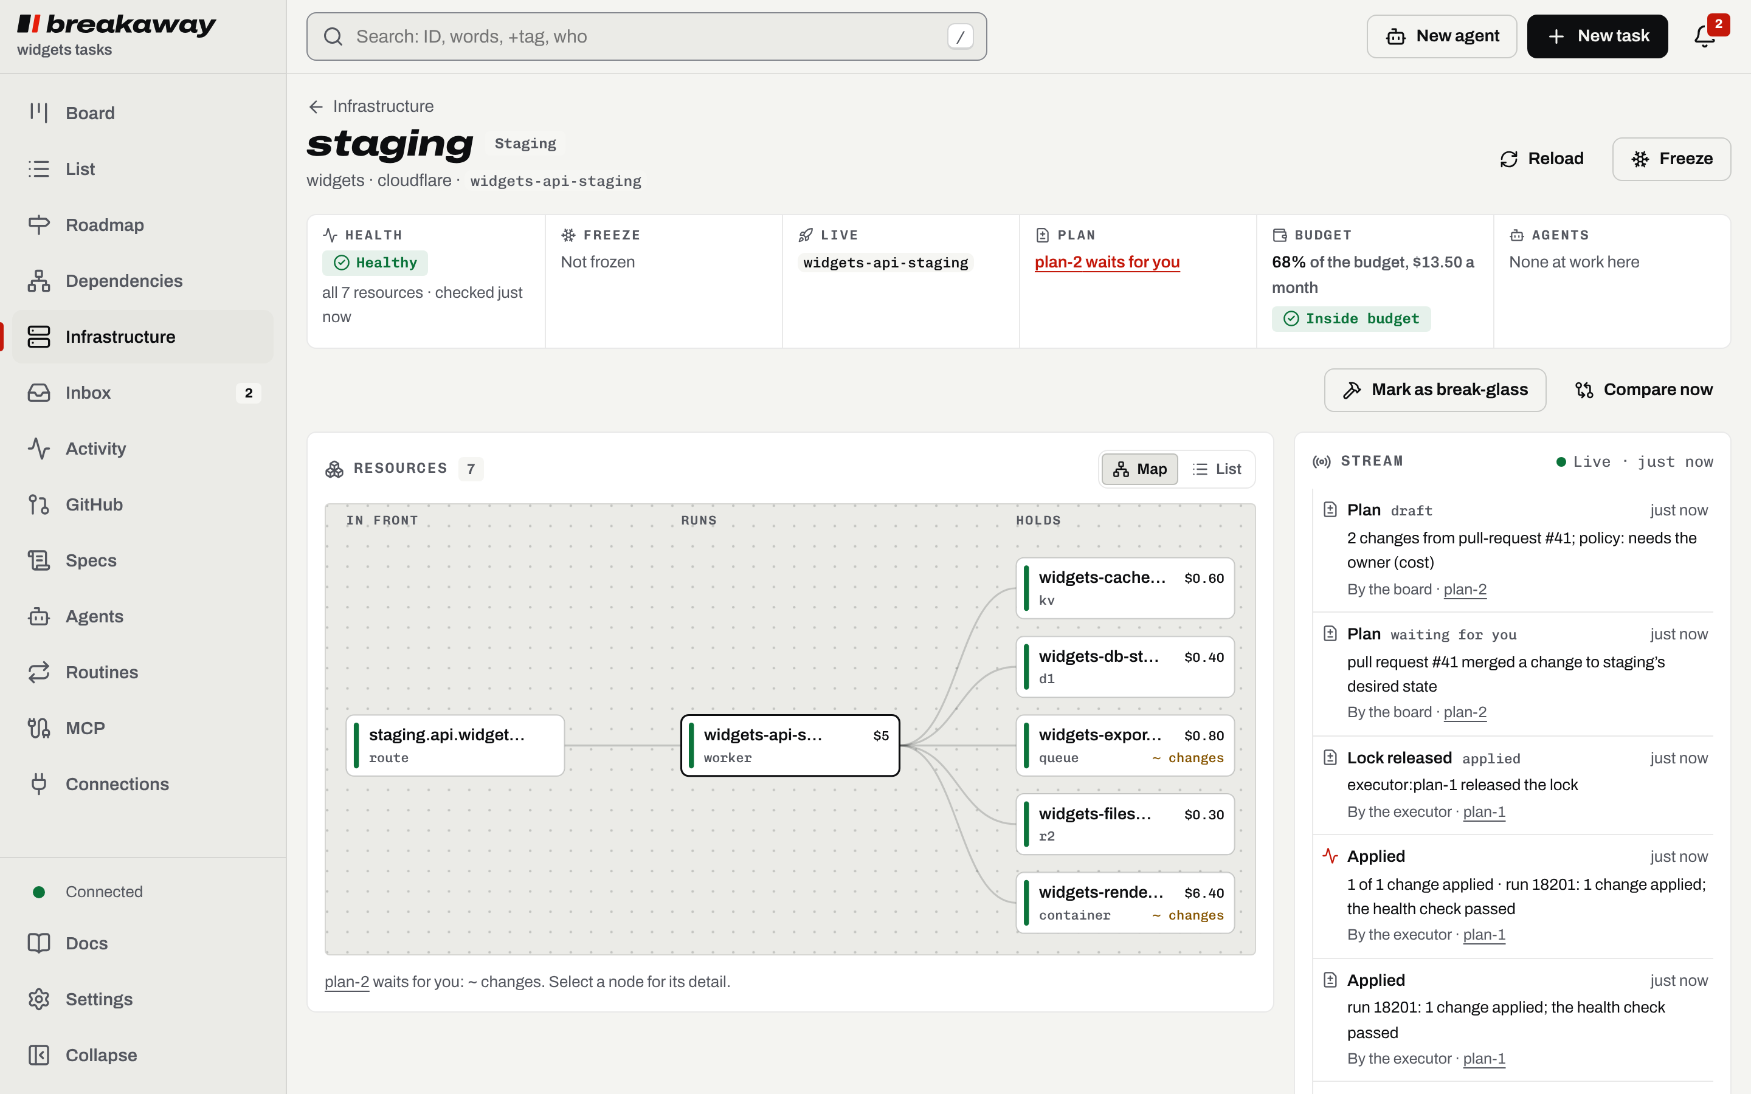Click the 'Inside budget' badge
Image resolution: width=1751 pixels, height=1094 pixels.
1351,319
